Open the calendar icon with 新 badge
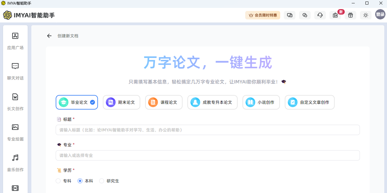Viewport: 387px width, 193px height. tap(335, 15)
